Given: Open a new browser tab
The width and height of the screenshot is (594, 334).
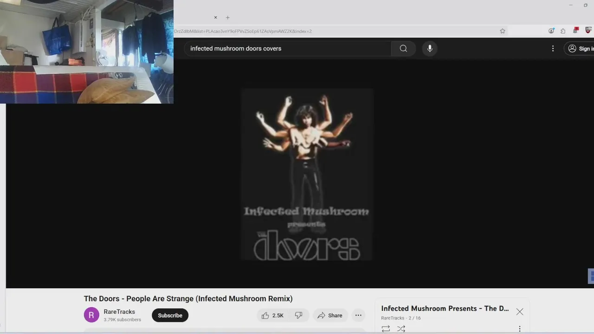Looking at the screenshot, I should [227, 18].
